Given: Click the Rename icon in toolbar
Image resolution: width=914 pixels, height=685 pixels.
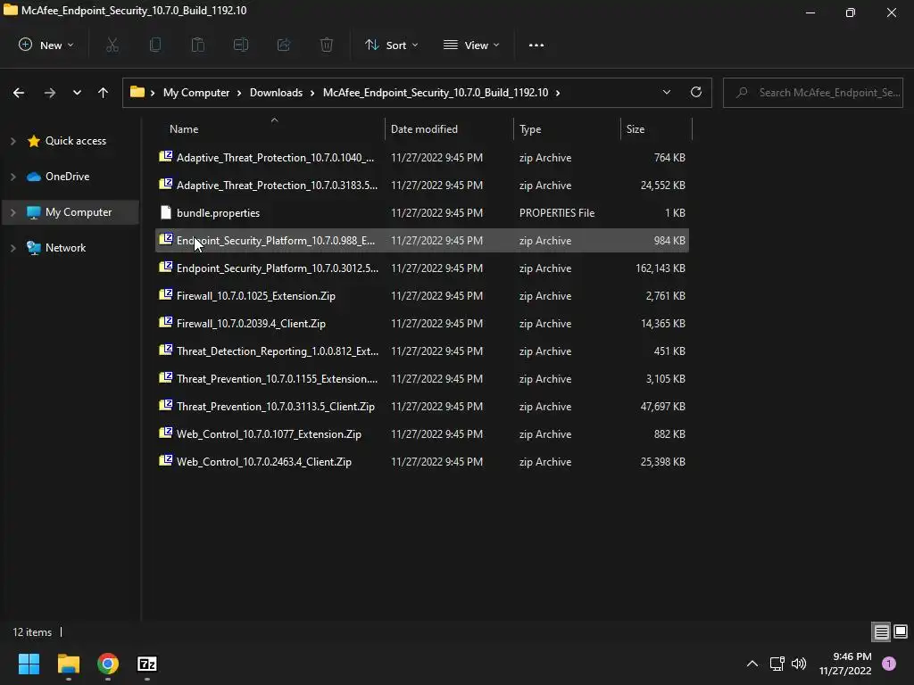Looking at the screenshot, I should click(x=241, y=45).
